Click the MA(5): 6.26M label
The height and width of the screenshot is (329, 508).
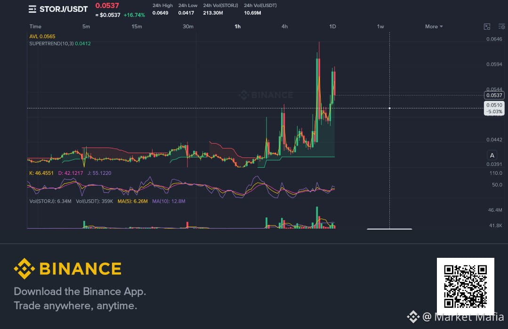pyautogui.click(x=132, y=201)
